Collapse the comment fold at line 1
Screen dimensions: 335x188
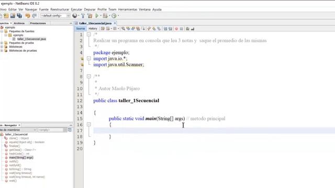point(89,34)
